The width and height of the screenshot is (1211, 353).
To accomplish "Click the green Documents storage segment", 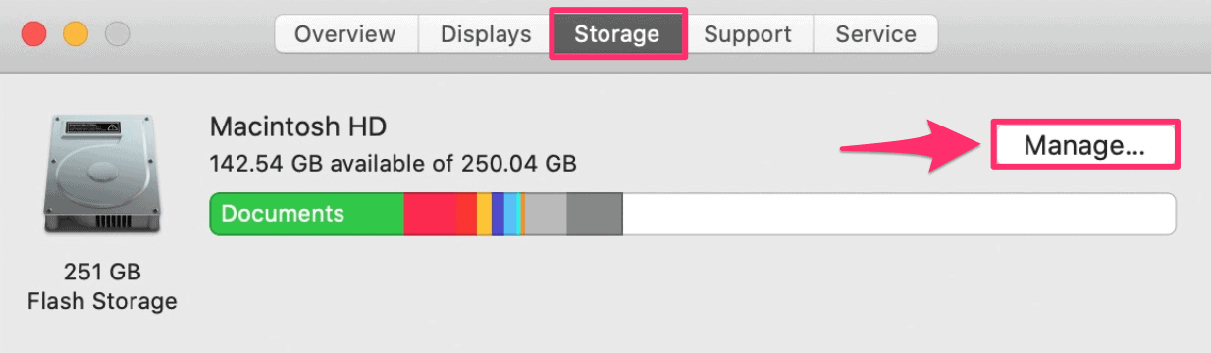I will coord(307,214).
